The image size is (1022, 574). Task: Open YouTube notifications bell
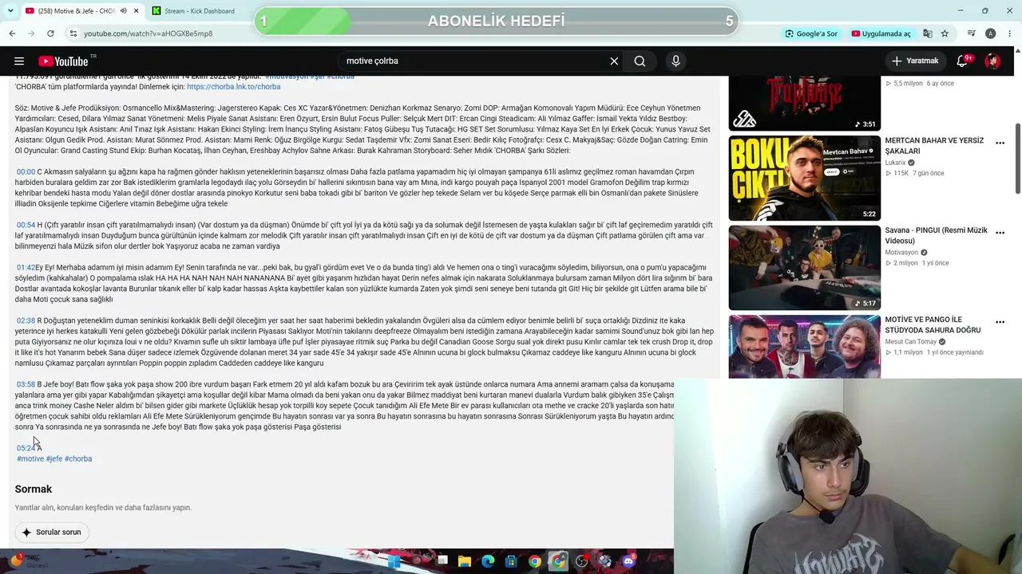coord(963,61)
